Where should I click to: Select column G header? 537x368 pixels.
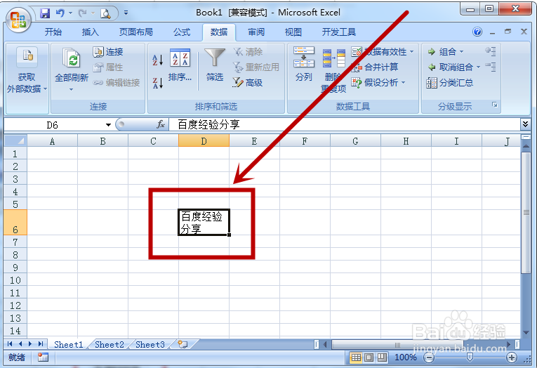tap(355, 141)
